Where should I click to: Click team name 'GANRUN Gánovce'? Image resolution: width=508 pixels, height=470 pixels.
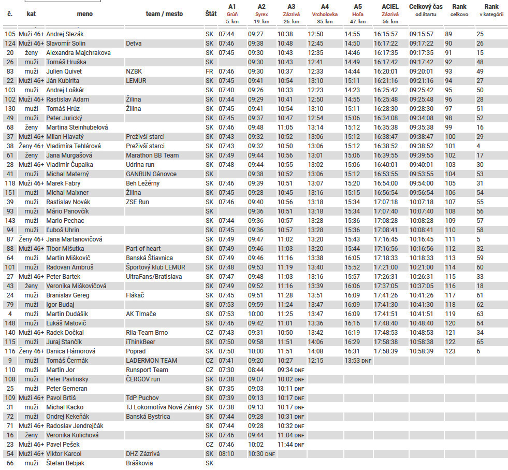151,174
